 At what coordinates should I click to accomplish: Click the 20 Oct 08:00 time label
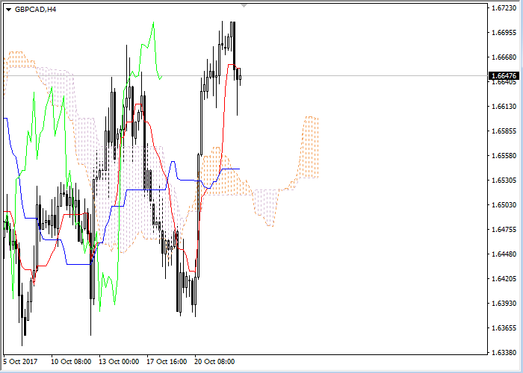click(x=214, y=361)
